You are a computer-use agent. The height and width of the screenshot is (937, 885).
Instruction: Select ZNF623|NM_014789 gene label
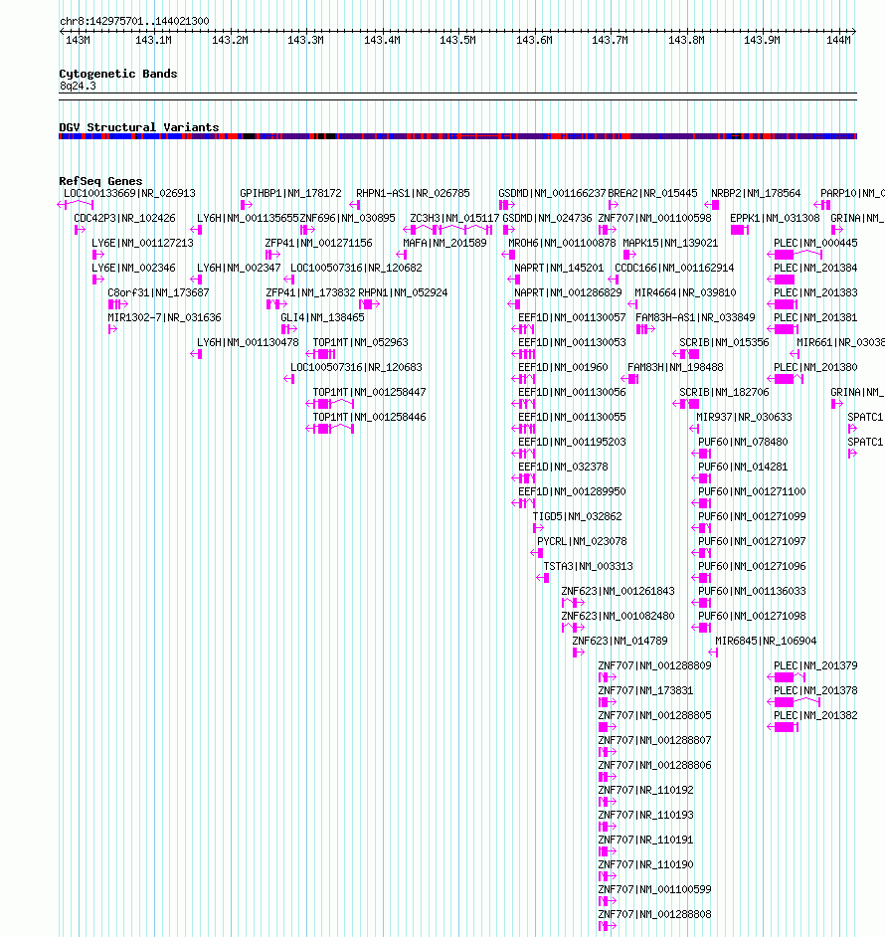click(x=619, y=641)
